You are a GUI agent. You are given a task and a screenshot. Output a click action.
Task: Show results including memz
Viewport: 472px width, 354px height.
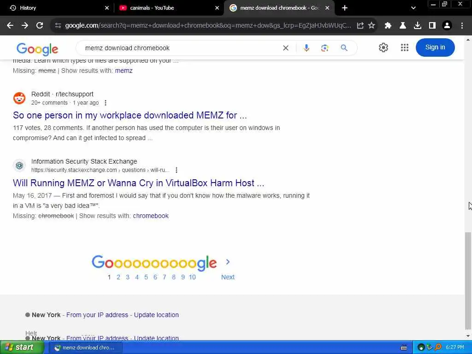[x=124, y=71]
